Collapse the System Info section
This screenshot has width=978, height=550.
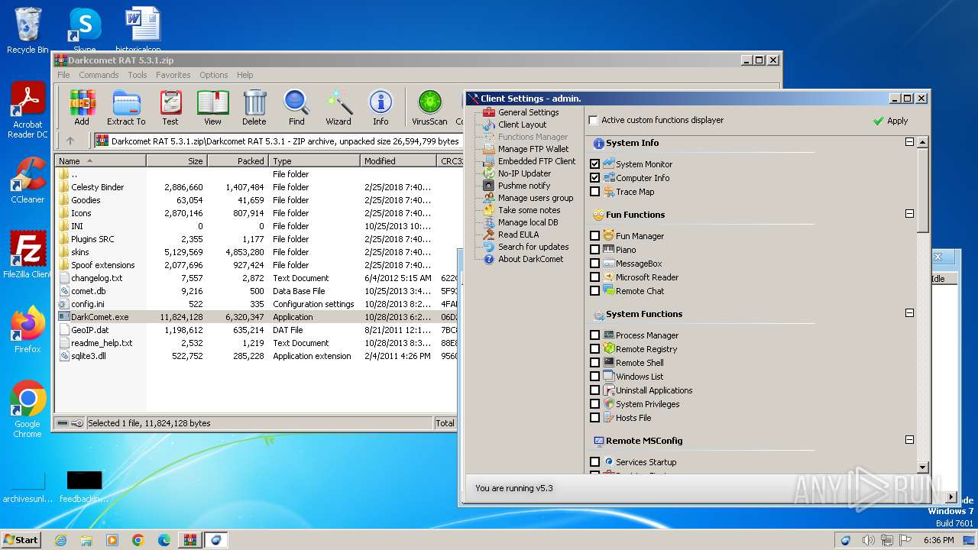909,142
